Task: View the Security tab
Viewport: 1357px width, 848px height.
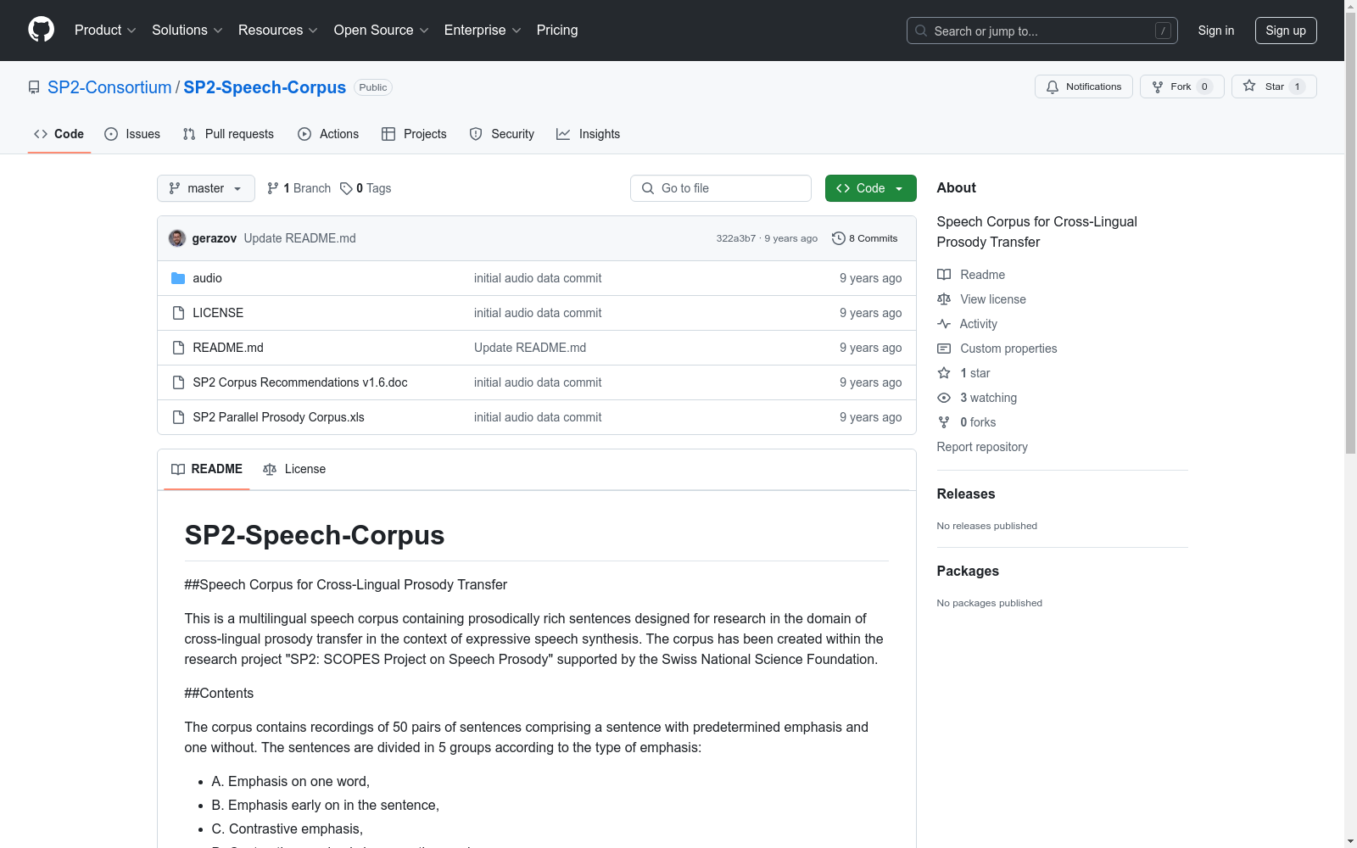Action: tap(502, 134)
